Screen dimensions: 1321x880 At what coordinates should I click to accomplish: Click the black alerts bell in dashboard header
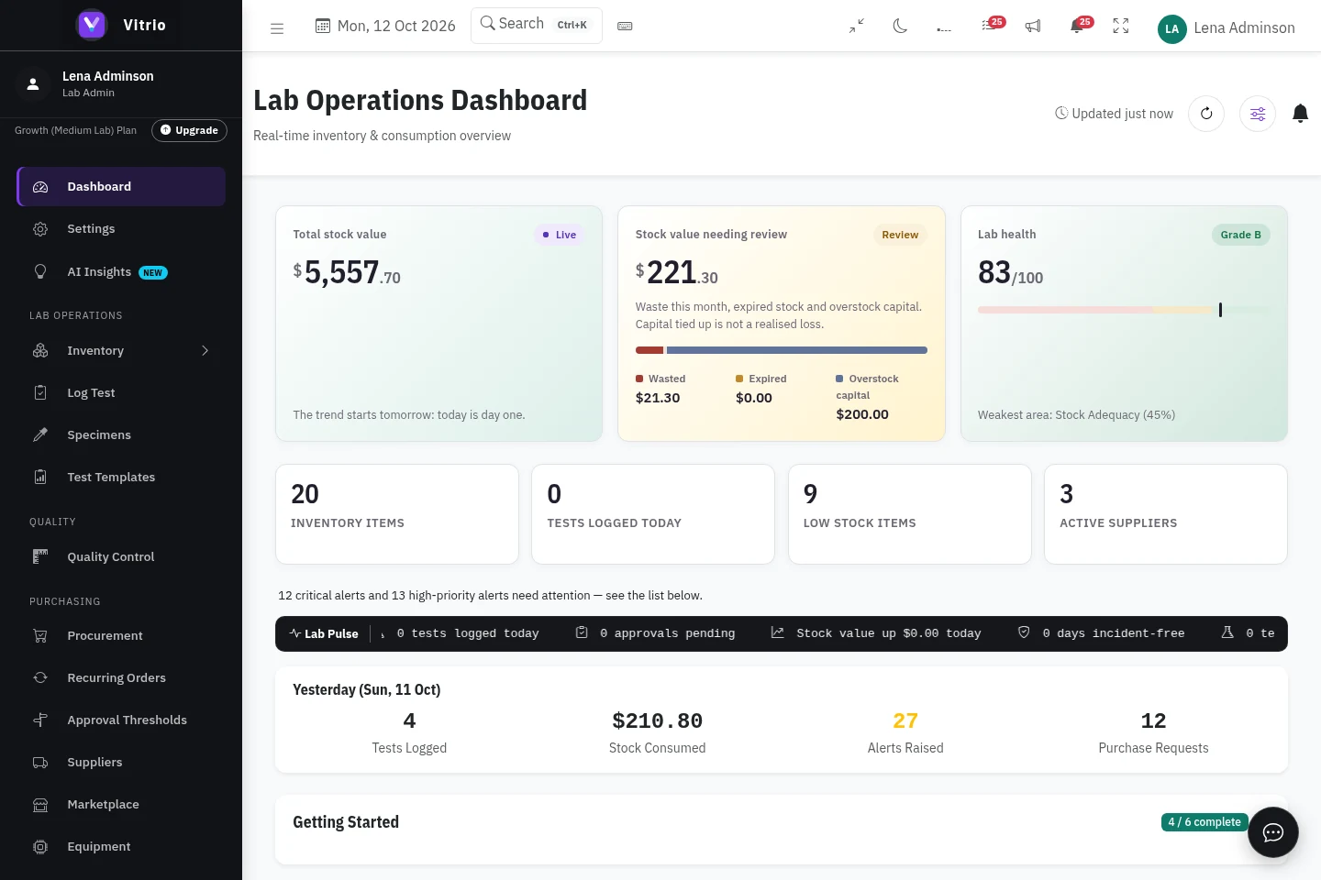1300,114
